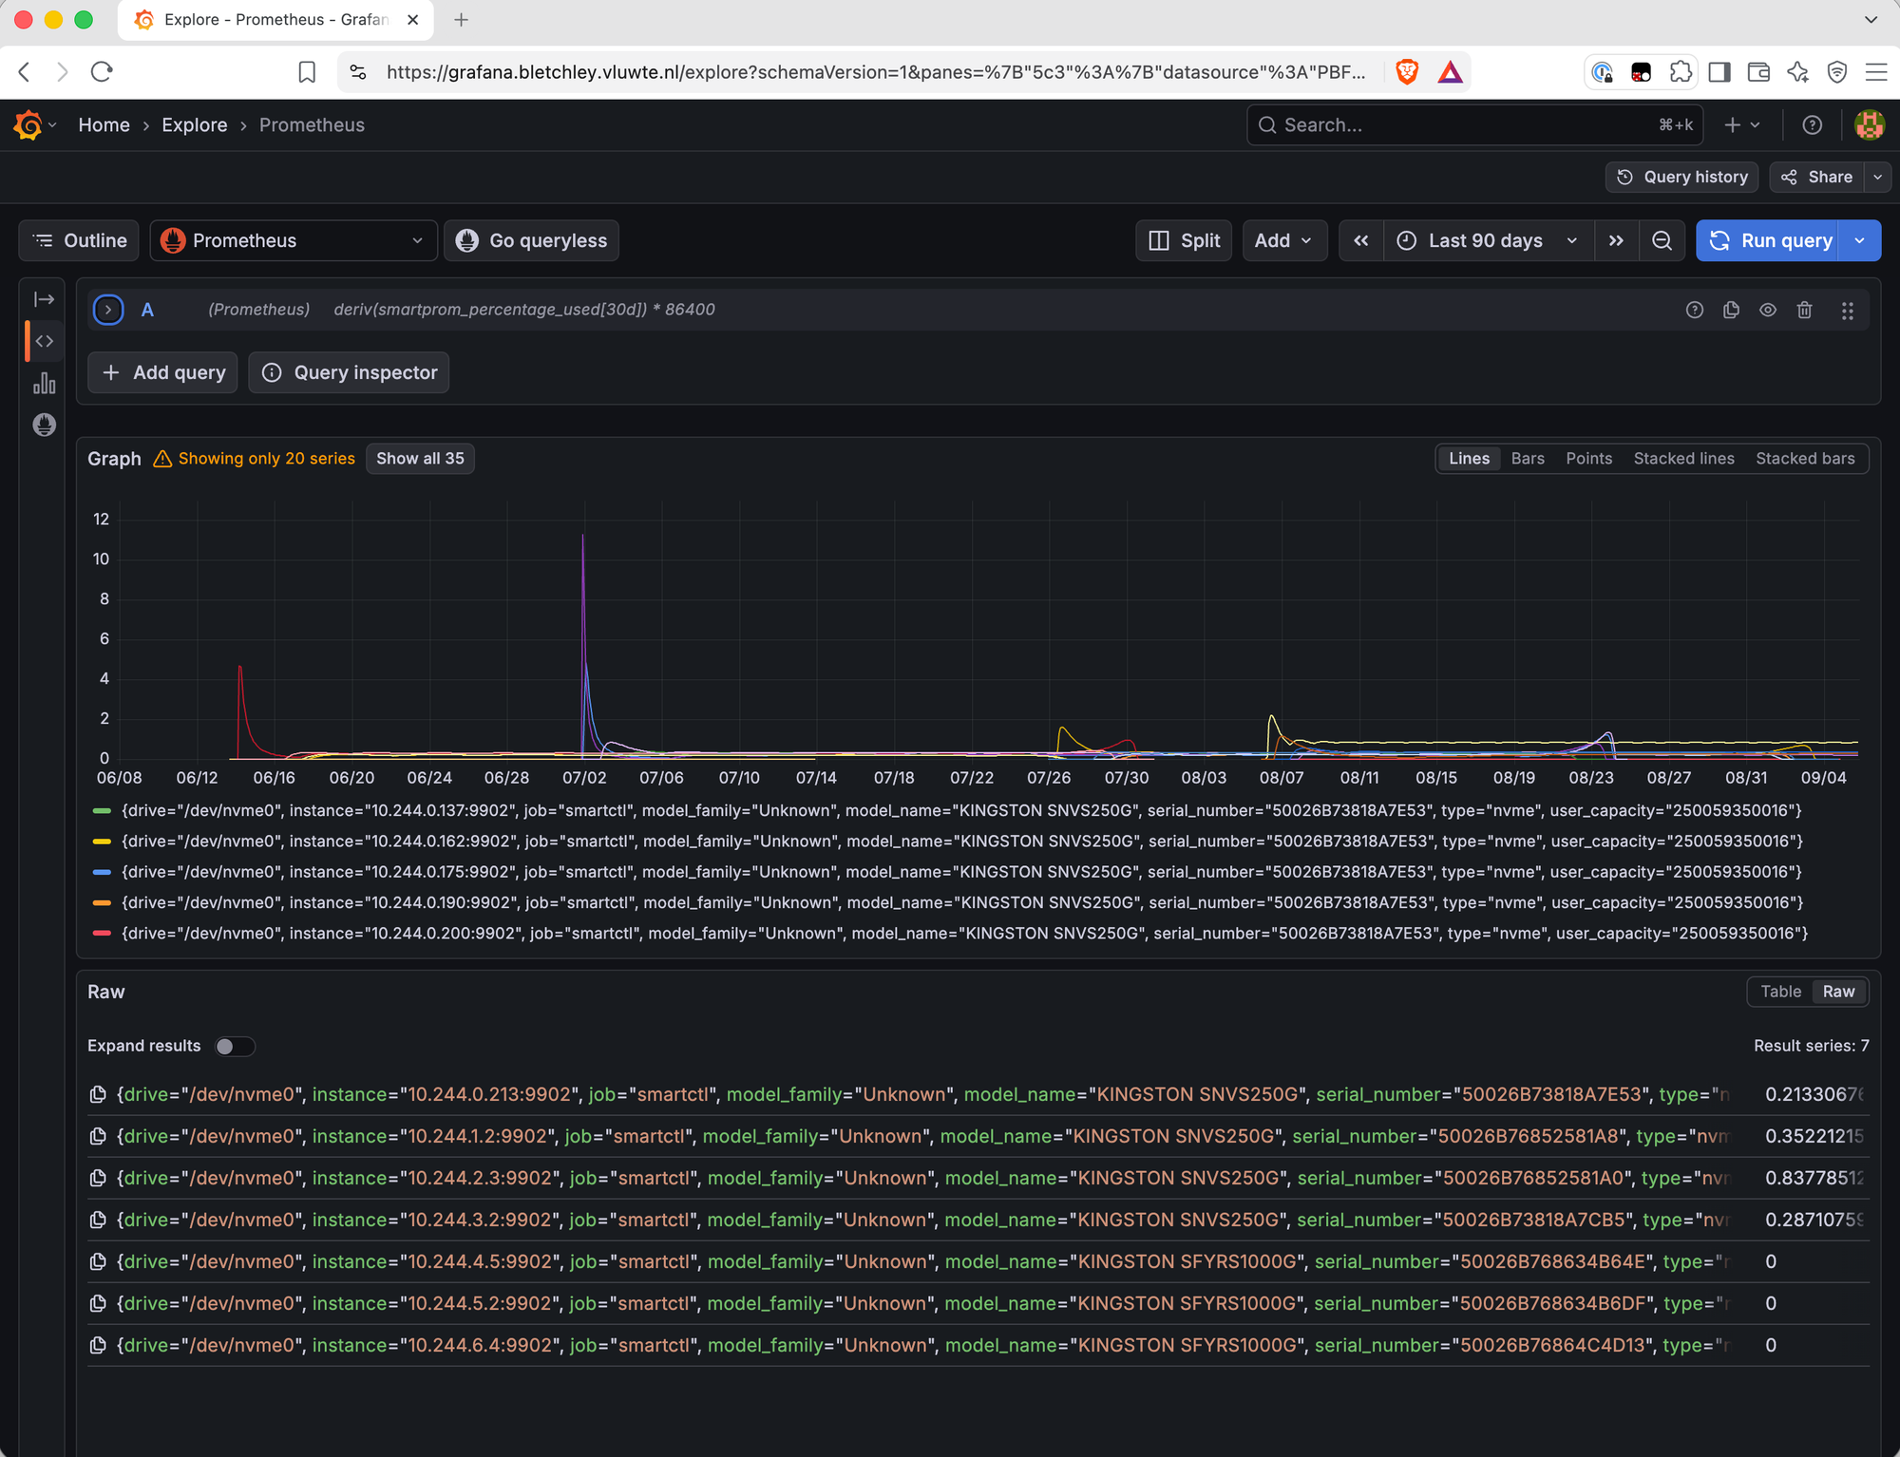
Task: Shift time range forwards
Action: coord(1616,240)
